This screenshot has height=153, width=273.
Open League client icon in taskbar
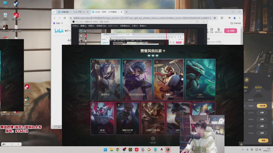[168, 150]
